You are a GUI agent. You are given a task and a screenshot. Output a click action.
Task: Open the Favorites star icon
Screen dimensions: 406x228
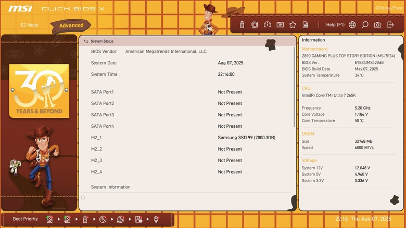tap(293, 25)
